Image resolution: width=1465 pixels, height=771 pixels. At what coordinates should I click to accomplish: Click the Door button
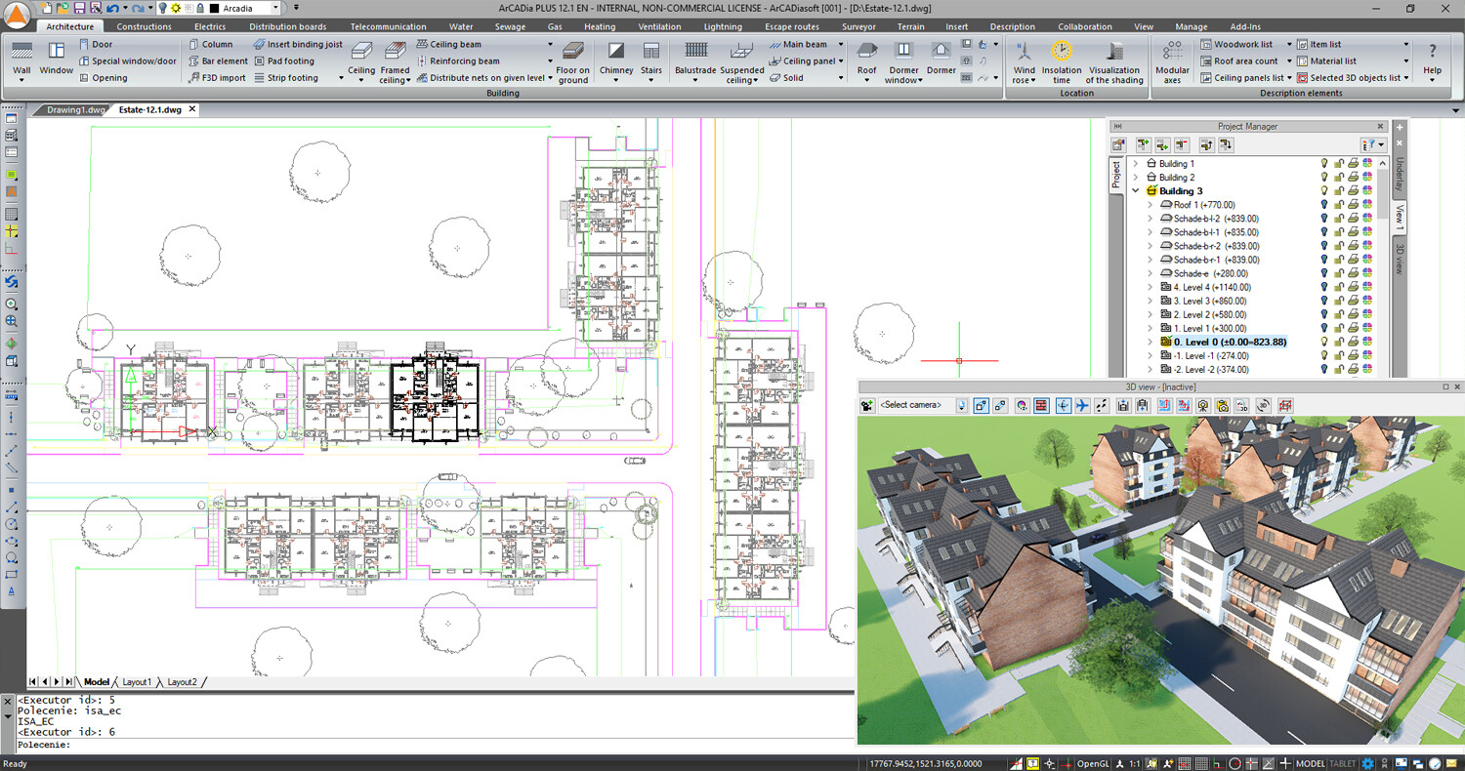pos(102,44)
